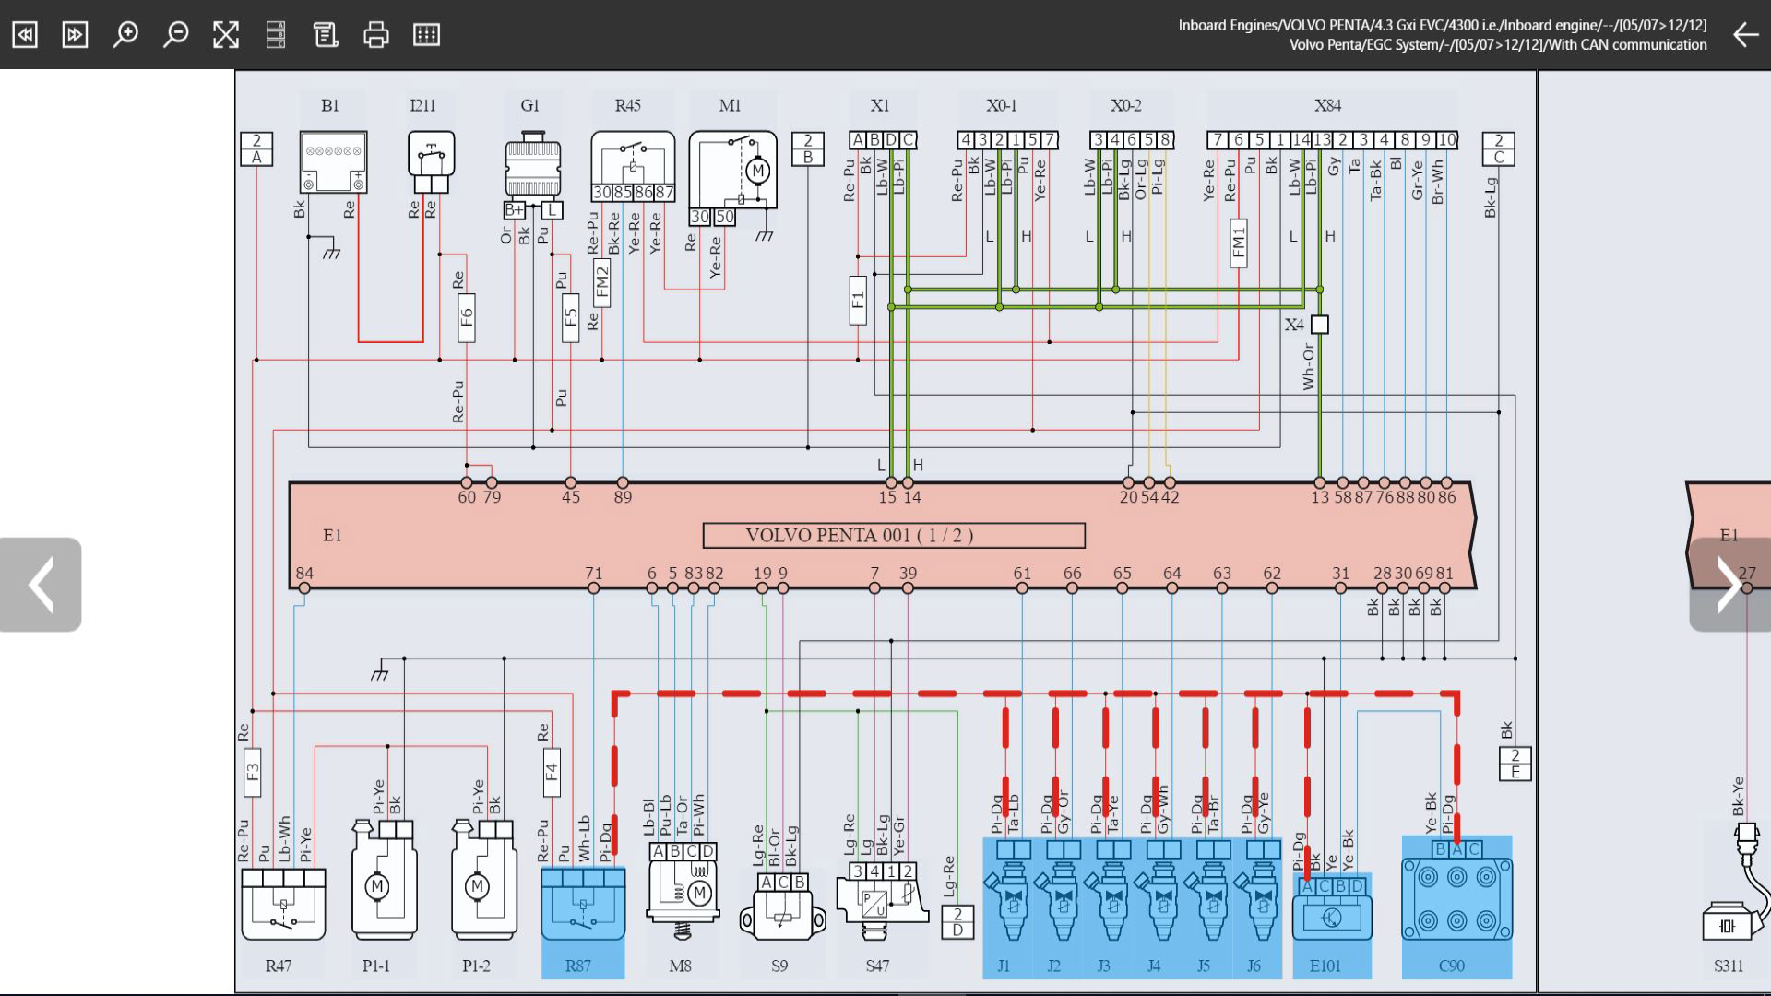This screenshot has height=996, width=1771.
Task: Go to next page with right chevron
Action: click(1729, 585)
